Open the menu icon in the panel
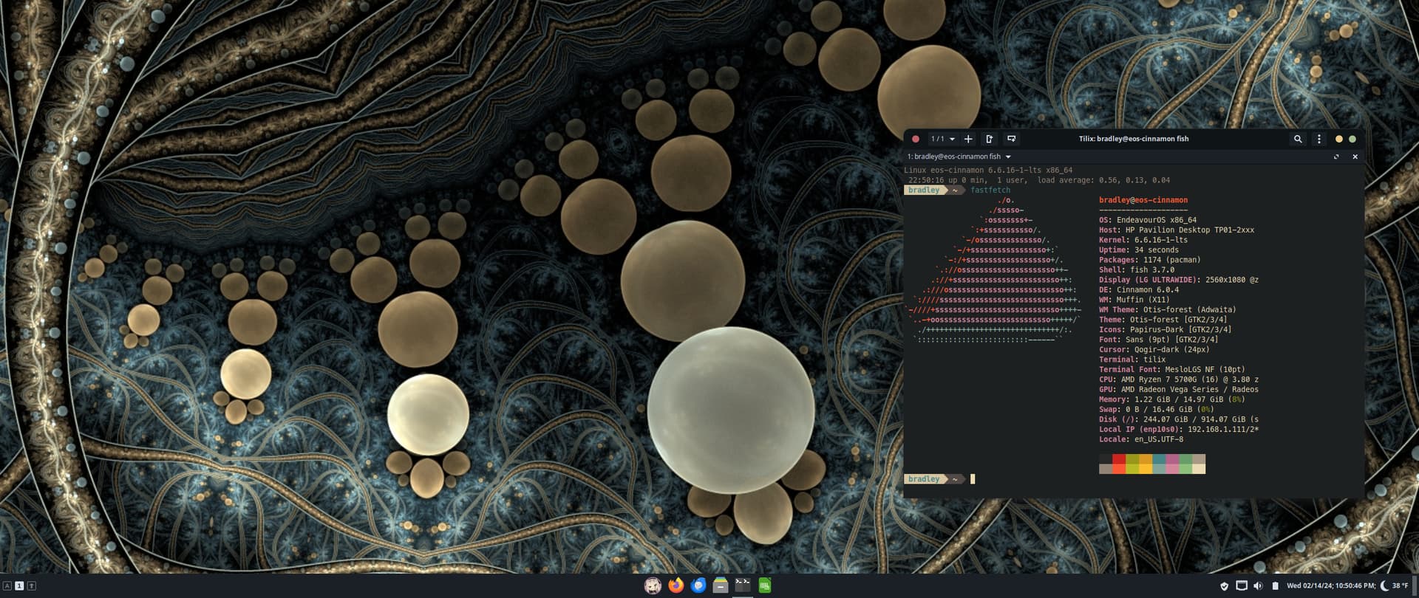The image size is (1419, 598). (x=653, y=585)
